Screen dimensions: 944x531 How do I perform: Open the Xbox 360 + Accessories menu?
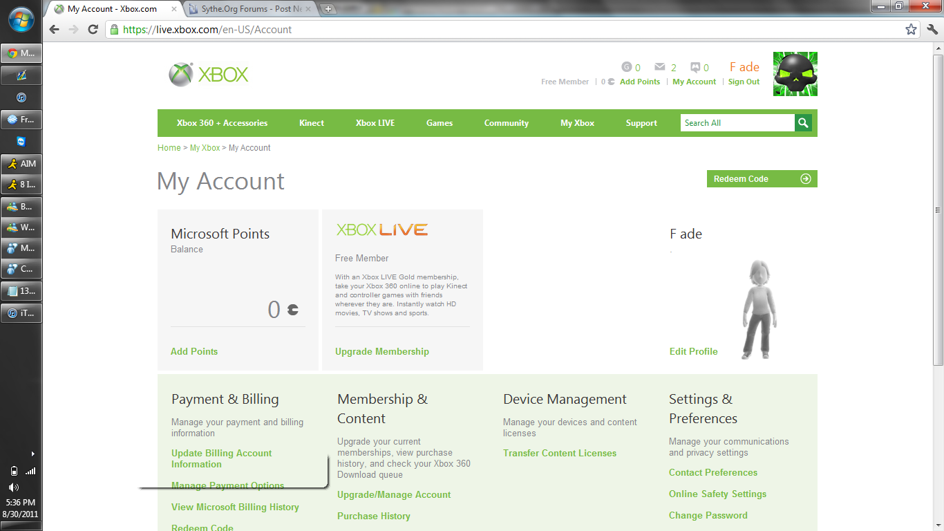(222, 123)
